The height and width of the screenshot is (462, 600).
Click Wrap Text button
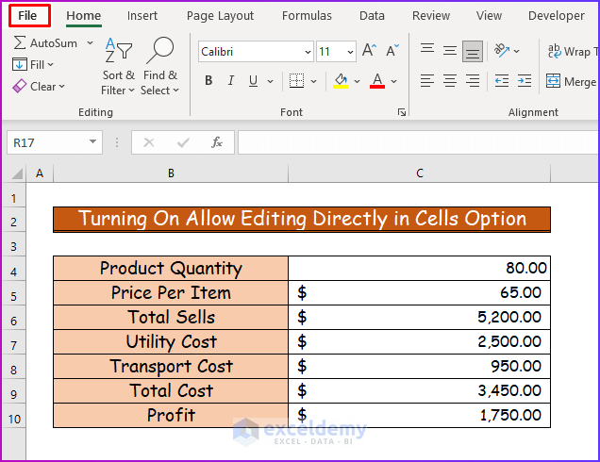pos(574,51)
